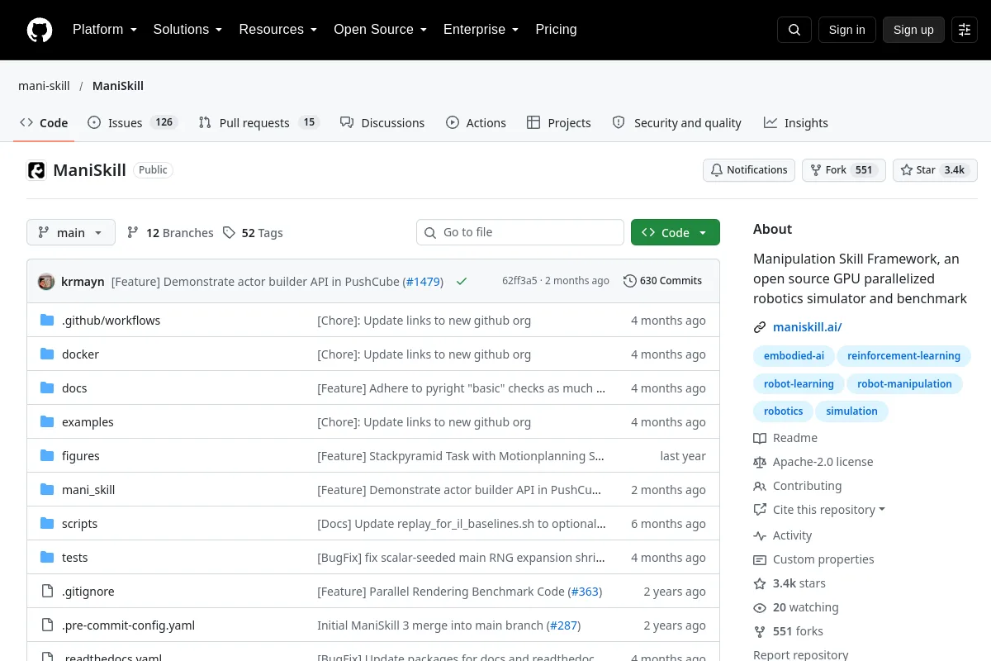Click the Custom properties note icon
Viewport: 991px width, 661px height.
760,559
